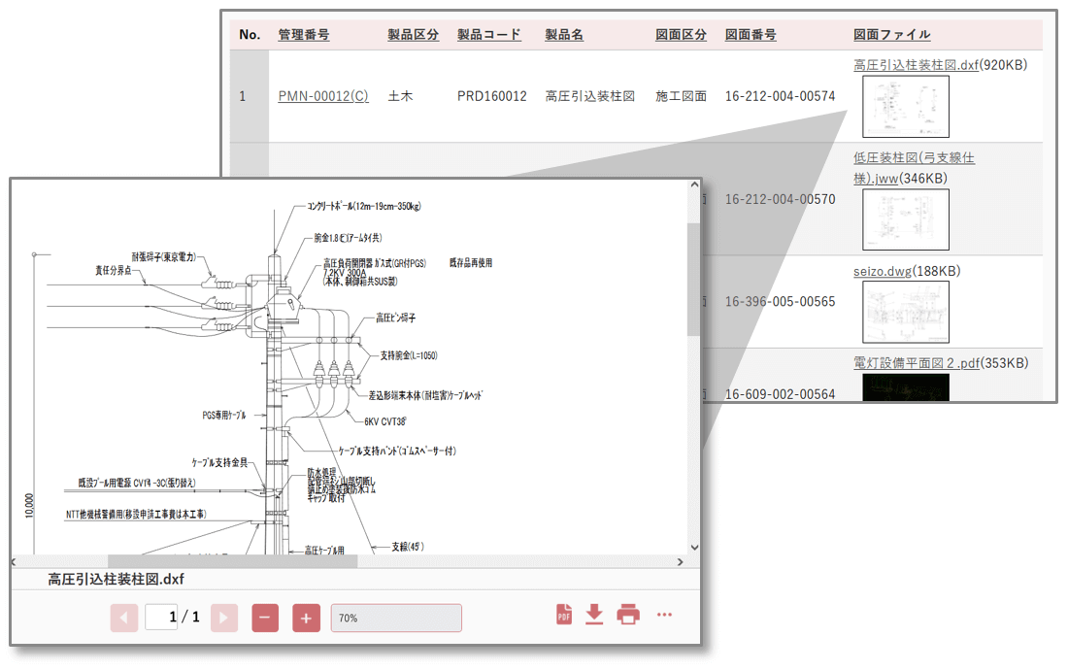Click the viewer horizontal scrollbar thumb

[232, 562]
